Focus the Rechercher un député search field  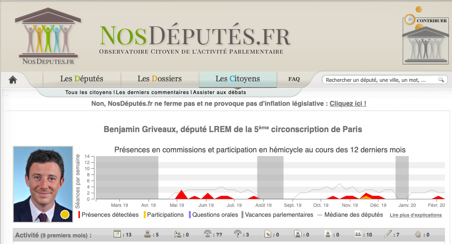(381, 80)
